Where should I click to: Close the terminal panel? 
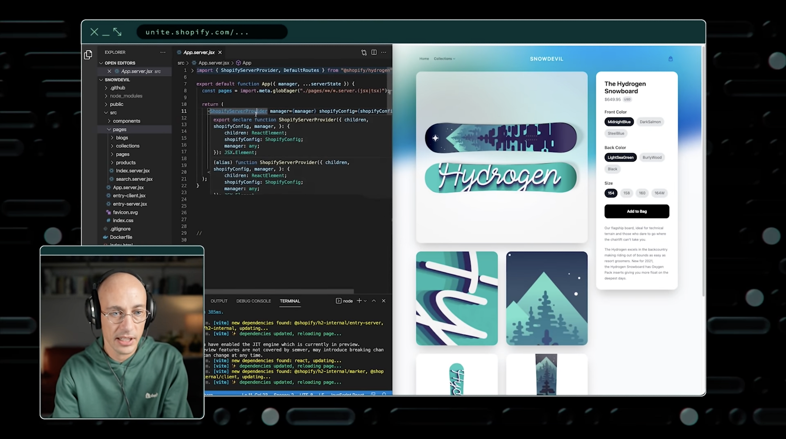click(x=384, y=301)
